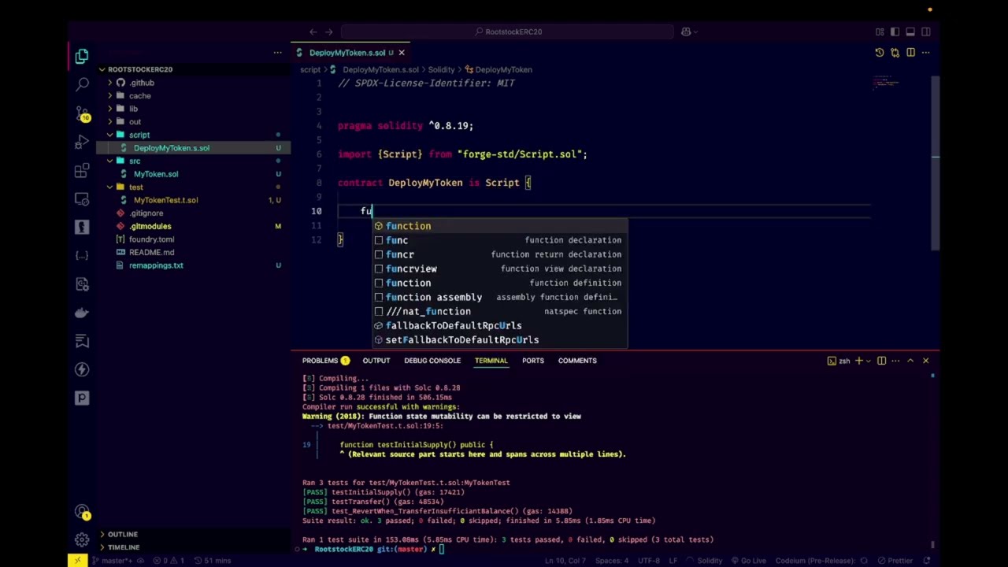Open the Search view in activity bar
The image size is (1008, 567).
click(82, 84)
